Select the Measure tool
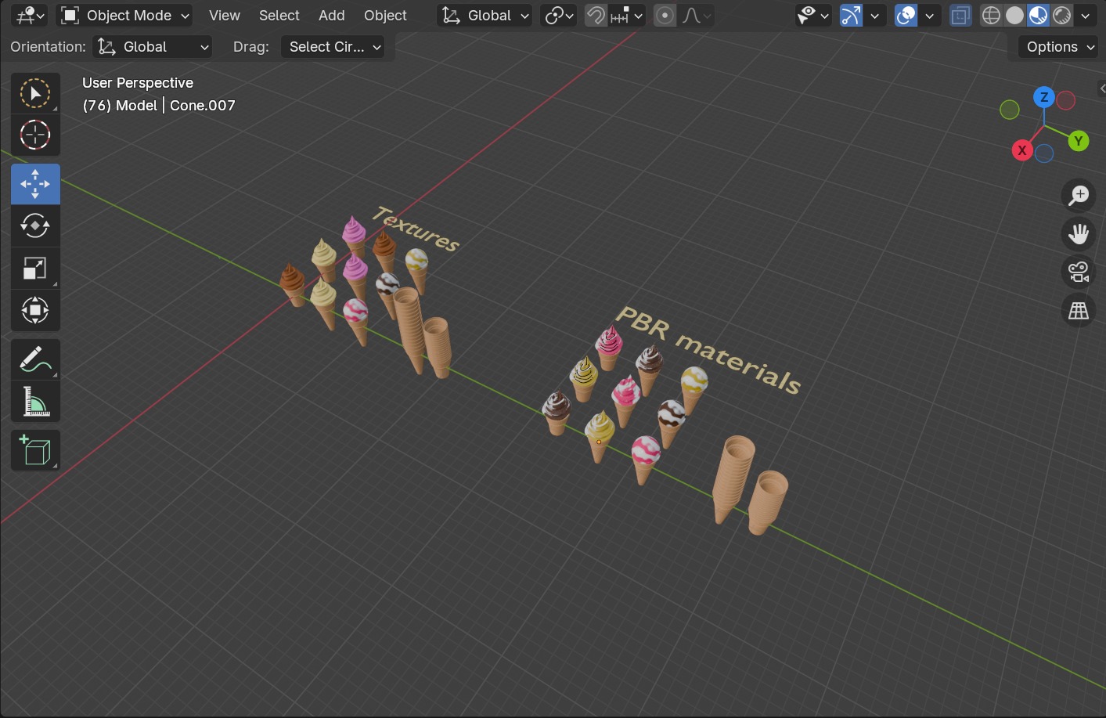Viewport: 1106px width, 718px height. [35, 402]
